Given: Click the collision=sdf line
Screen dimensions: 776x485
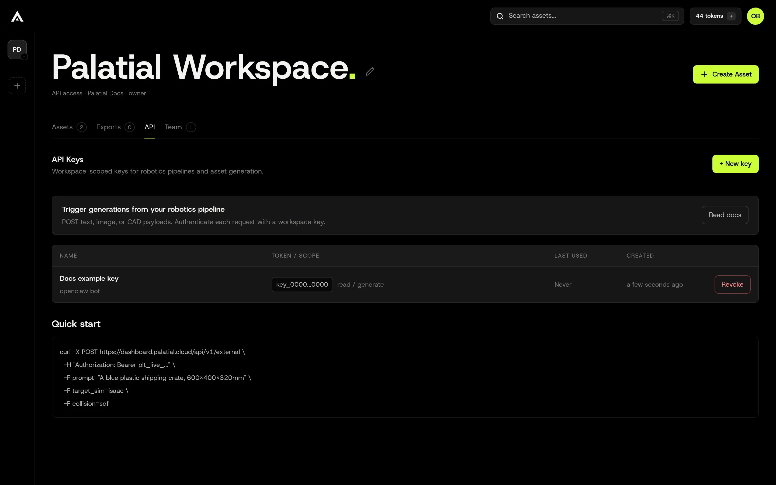Looking at the screenshot, I should pyautogui.click(x=86, y=404).
